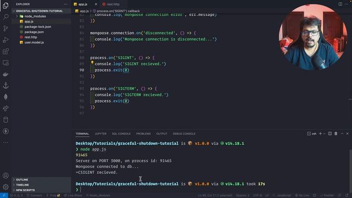This screenshot has width=352, height=198.
Task: Click the zsh terminal shell label
Action: 314,134
